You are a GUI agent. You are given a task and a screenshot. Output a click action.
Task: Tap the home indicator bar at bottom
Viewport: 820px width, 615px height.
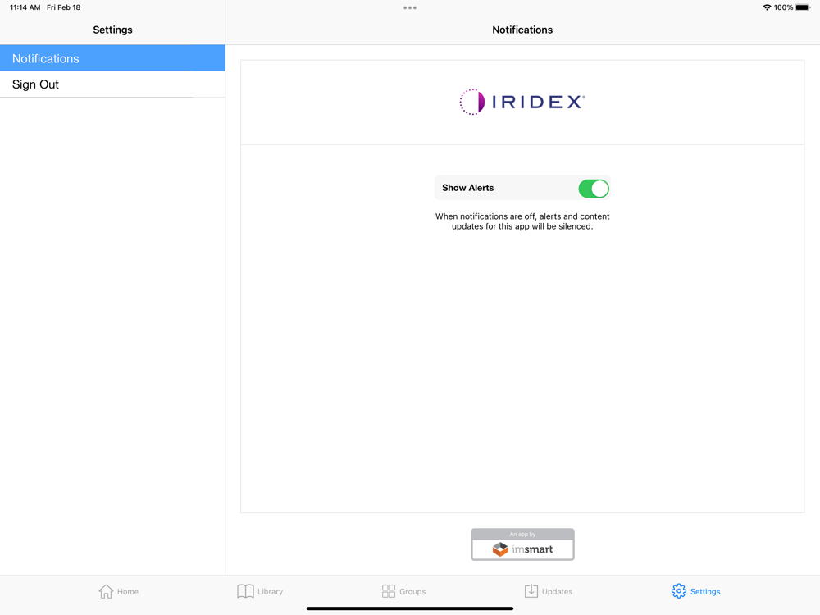(410, 608)
